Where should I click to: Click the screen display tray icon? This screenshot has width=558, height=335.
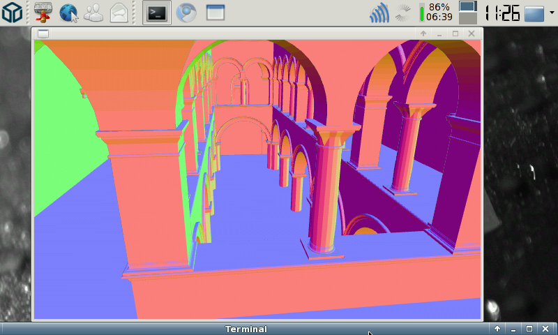[467, 13]
